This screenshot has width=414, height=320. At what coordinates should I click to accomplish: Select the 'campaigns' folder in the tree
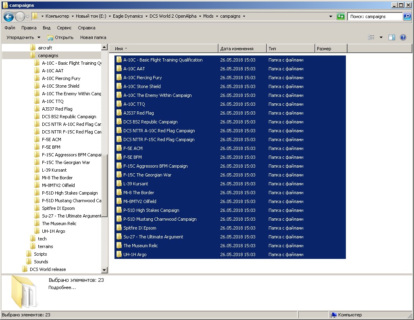(x=48, y=55)
